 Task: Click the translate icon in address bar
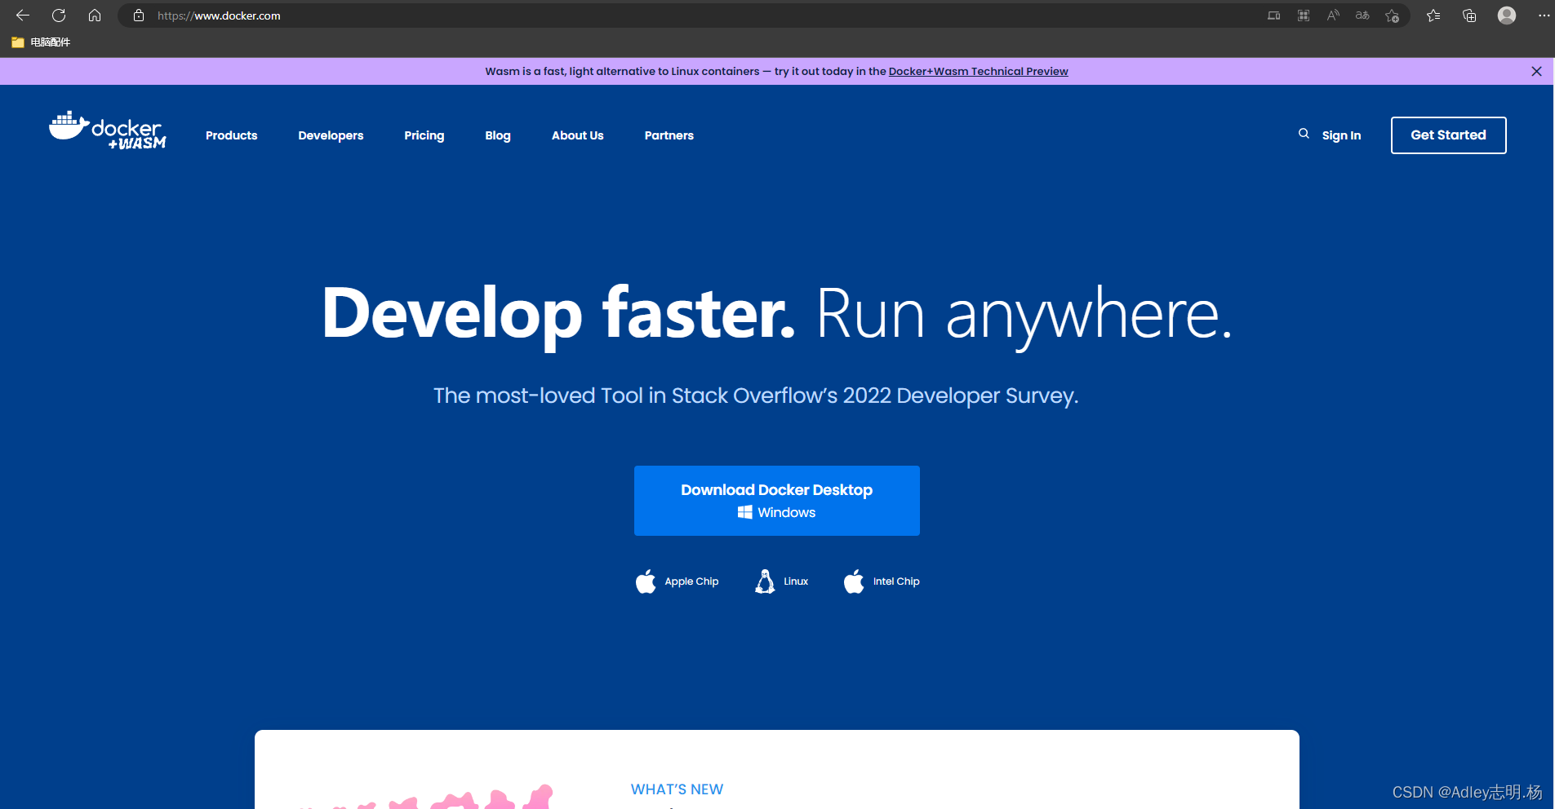(1362, 15)
